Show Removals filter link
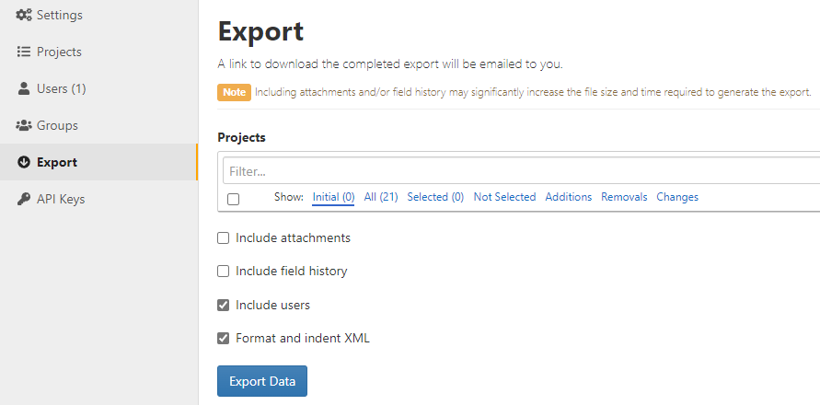The image size is (820, 405). 624,197
